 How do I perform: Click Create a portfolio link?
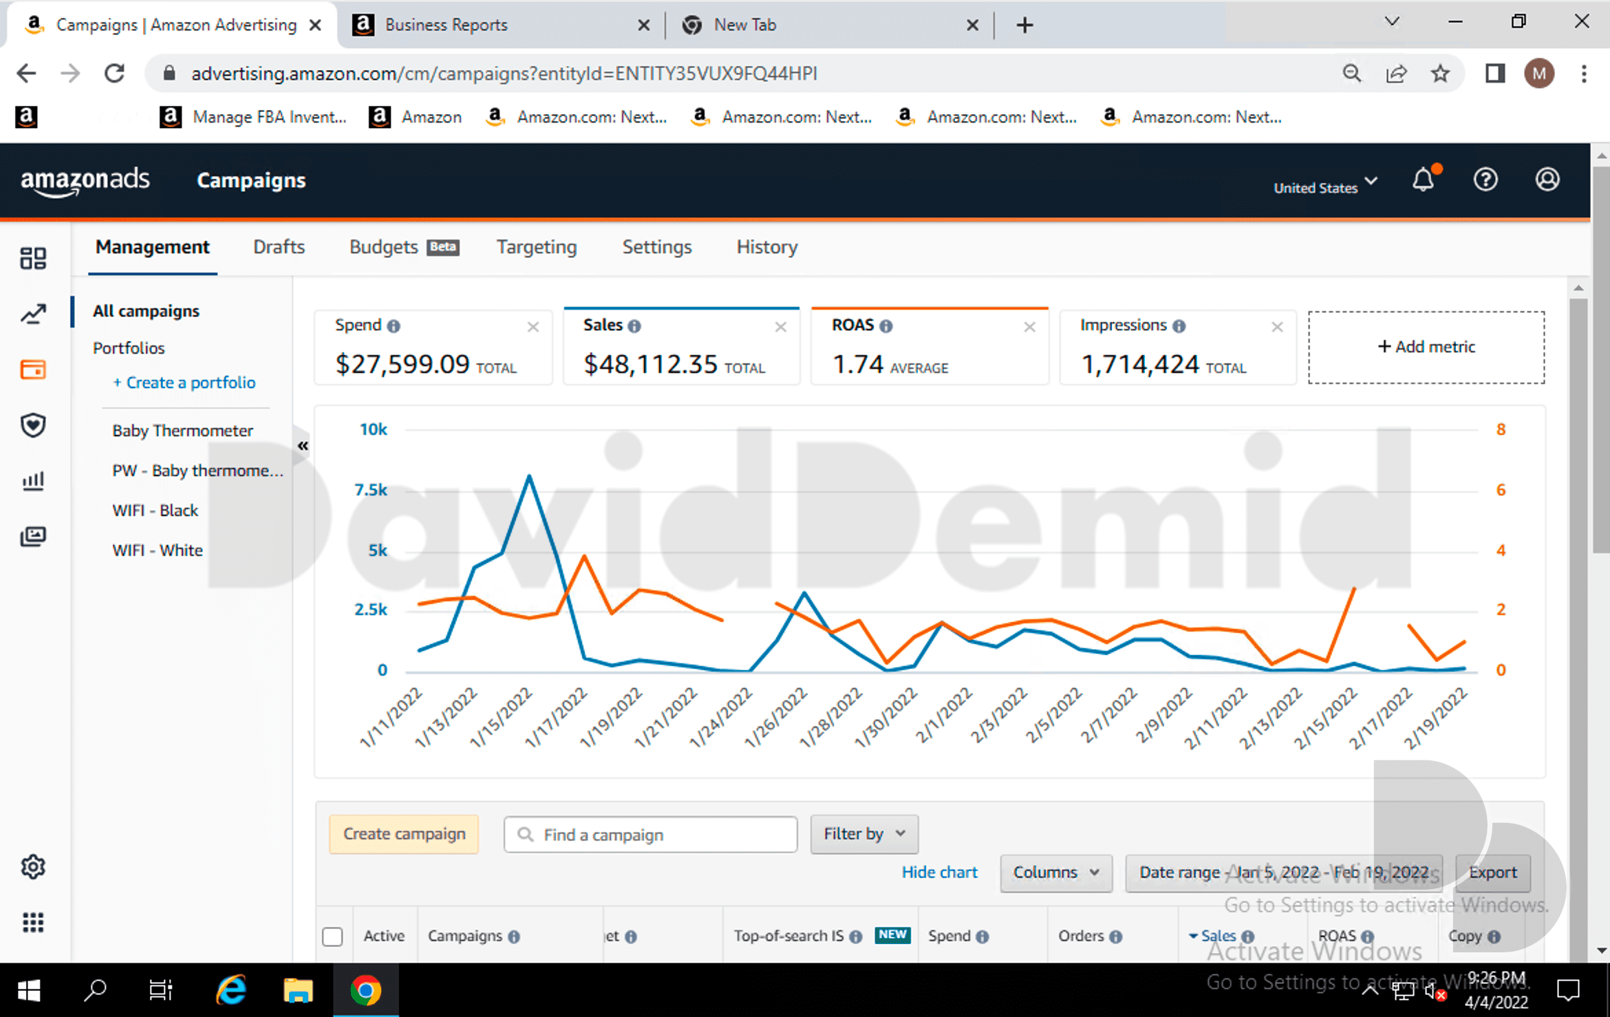click(184, 383)
